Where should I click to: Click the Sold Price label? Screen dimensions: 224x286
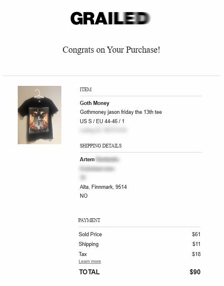(90, 234)
